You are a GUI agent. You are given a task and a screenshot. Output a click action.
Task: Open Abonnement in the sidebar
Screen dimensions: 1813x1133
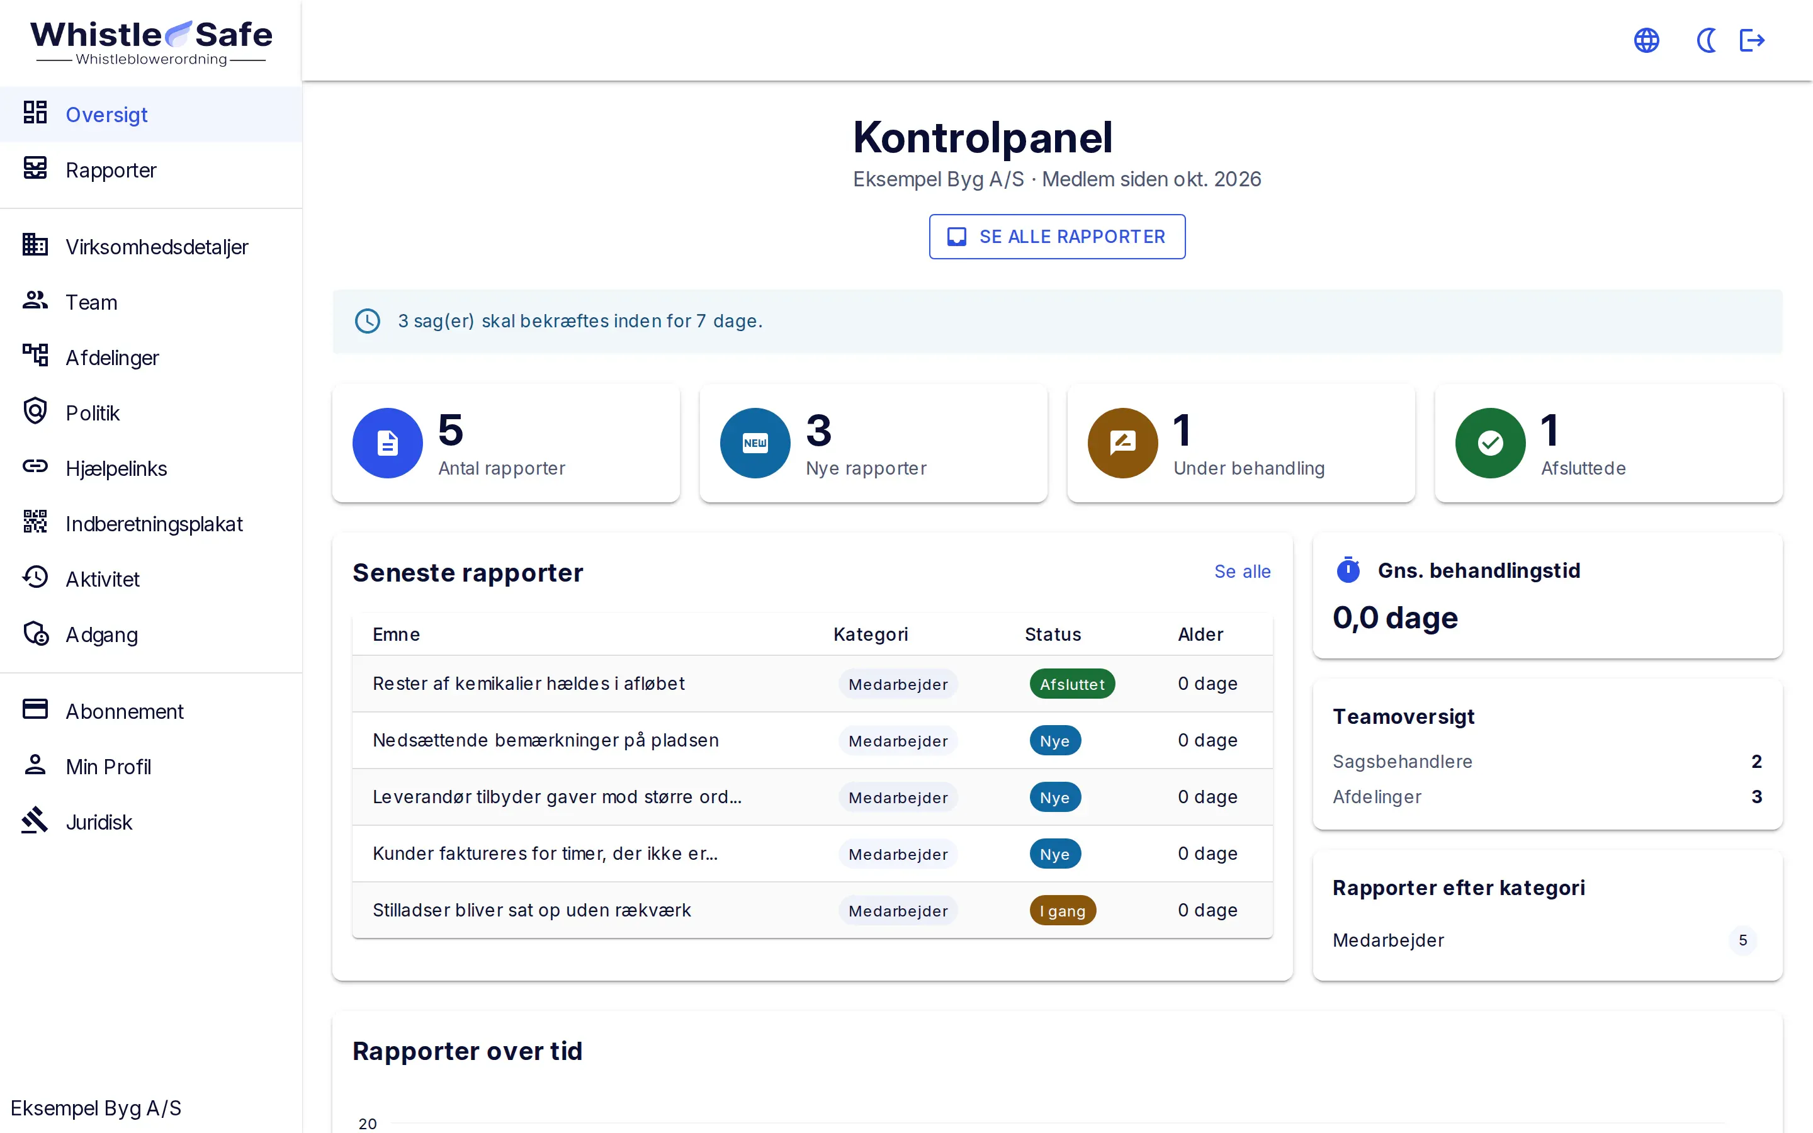pyautogui.click(x=151, y=711)
